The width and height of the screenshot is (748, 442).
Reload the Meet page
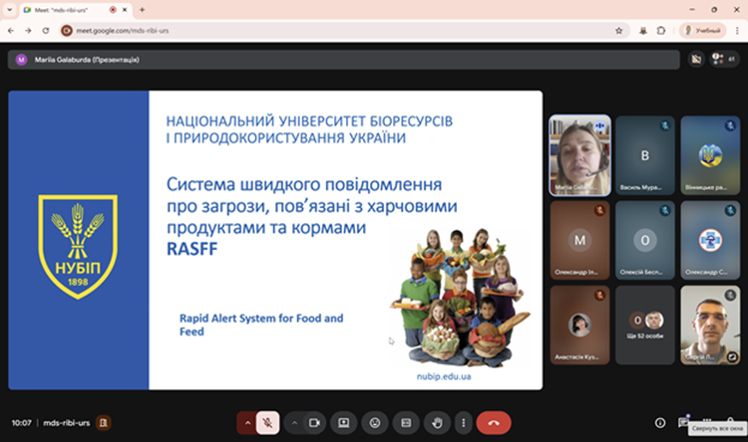pos(46,31)
